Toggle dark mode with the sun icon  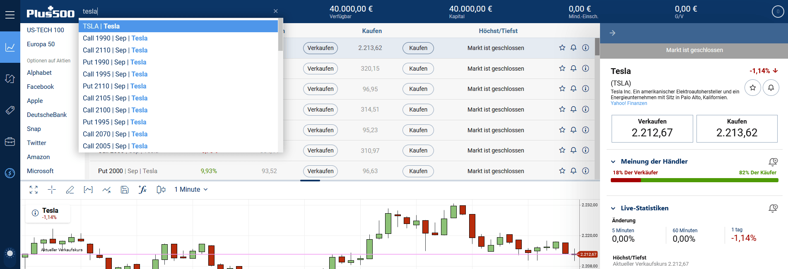(x=10, y=253)
